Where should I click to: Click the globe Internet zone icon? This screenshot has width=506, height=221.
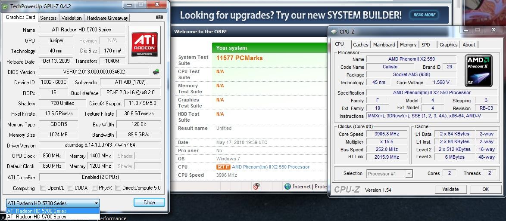click(x=287, y=186)
